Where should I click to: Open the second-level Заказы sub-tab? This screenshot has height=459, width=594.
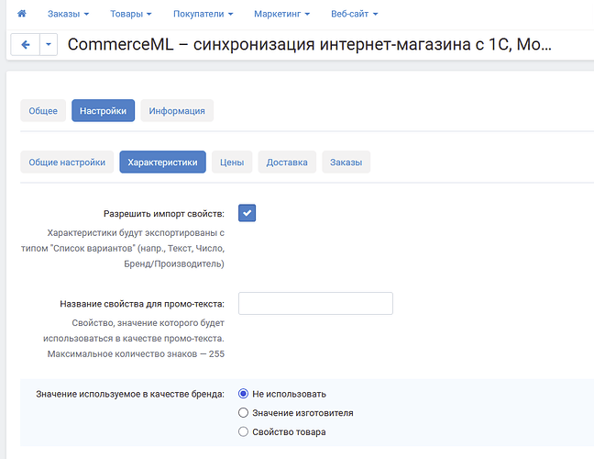[x=346, y=162]
